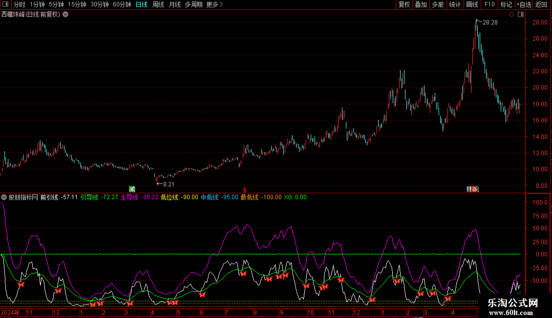Viewport: 552px width, 318px height.
Task: Click the 100.0 indicator axis label
Action: (x=540, y=203)
